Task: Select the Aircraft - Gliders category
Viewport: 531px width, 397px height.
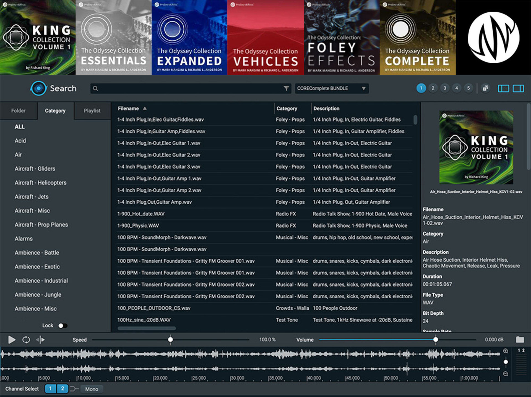Action: (x=35, y=169)
